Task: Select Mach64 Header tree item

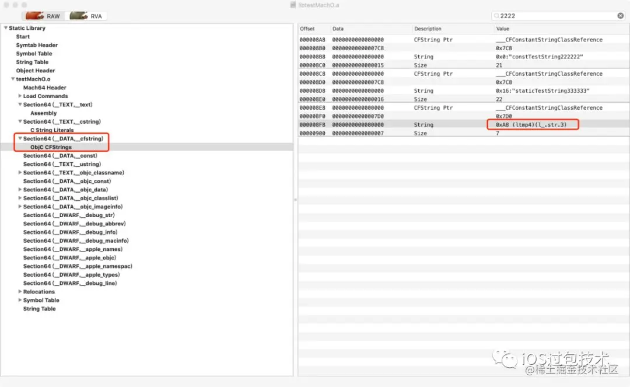Action: [44, 88]
